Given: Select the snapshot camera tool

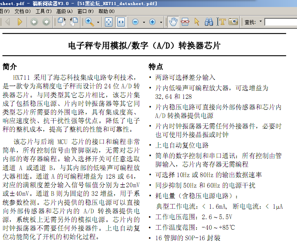Looking at the screenshot, I should pos(233,22).
